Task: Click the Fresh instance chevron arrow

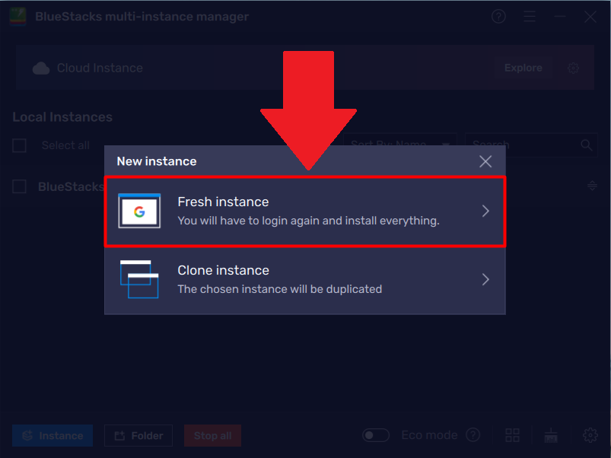Action: pos(485,211)
